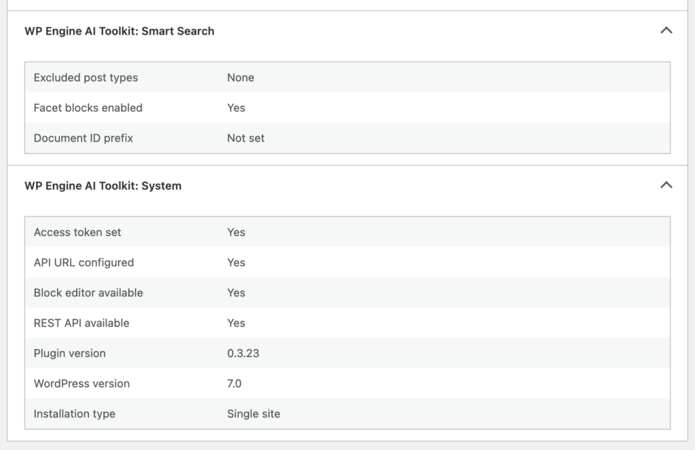Click the 'Block editor available' label

pyautogui.click(x=88, y=293)
